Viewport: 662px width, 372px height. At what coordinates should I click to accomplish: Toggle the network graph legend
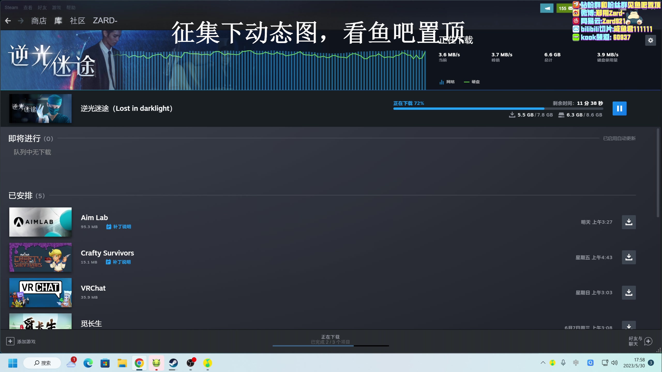[x=447, y=82]
